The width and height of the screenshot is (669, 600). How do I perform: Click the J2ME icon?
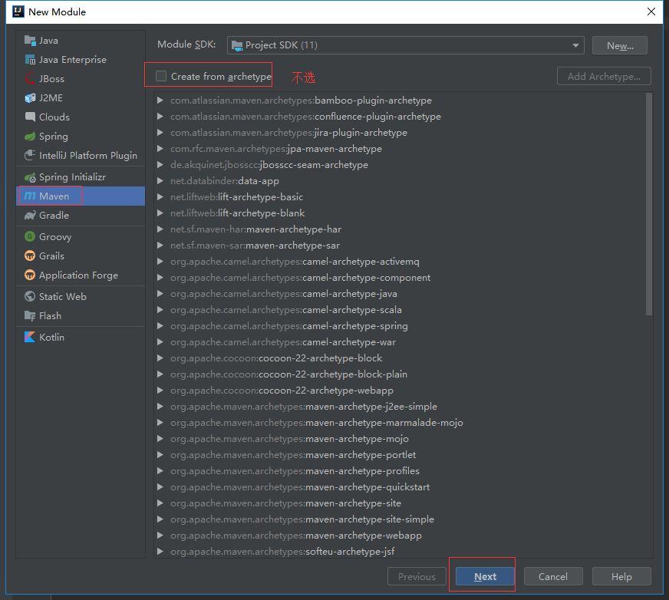tap(30, 98)
